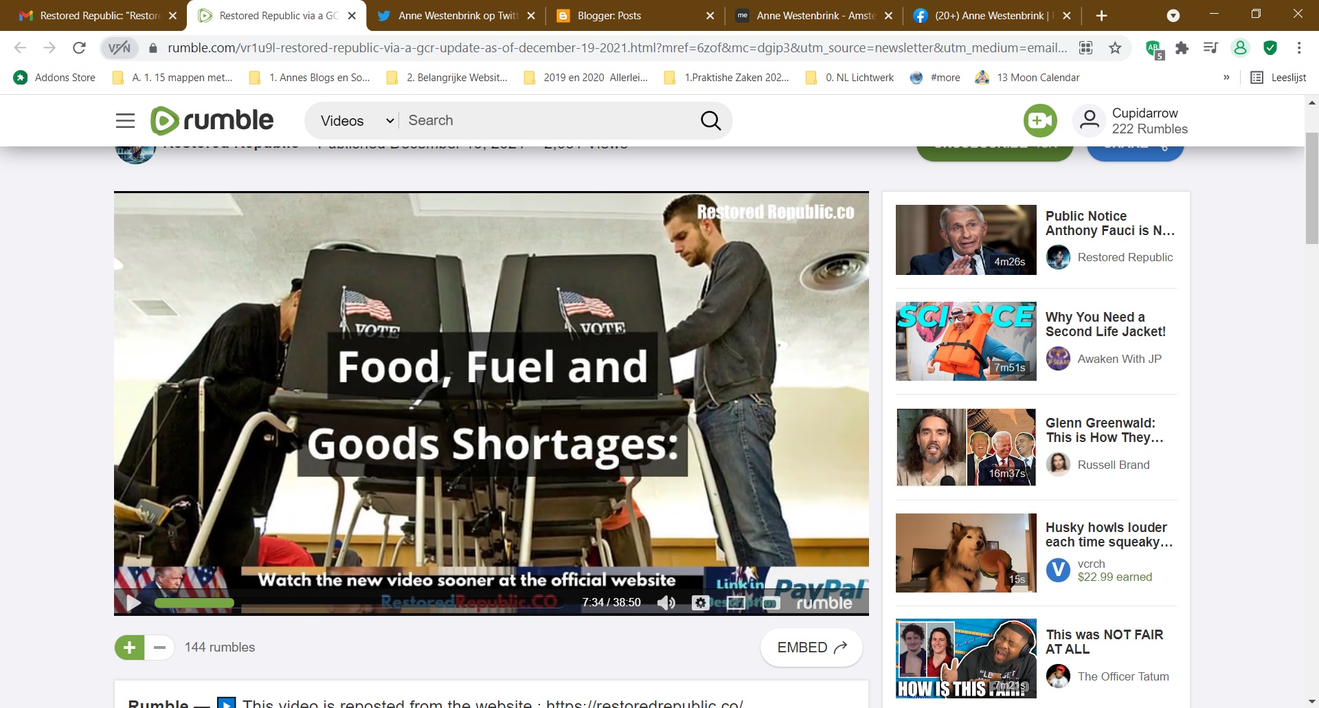The height and width of the screenshot is (708, 1319).
Task: Toggle theater mode in video player
Action: 736,603
